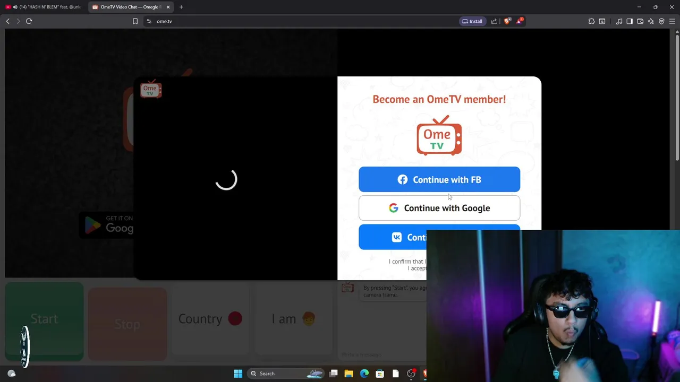
Task: Select the OmeTV Video Chat tab
Action: pyautogui.click(x=131, y=7)
